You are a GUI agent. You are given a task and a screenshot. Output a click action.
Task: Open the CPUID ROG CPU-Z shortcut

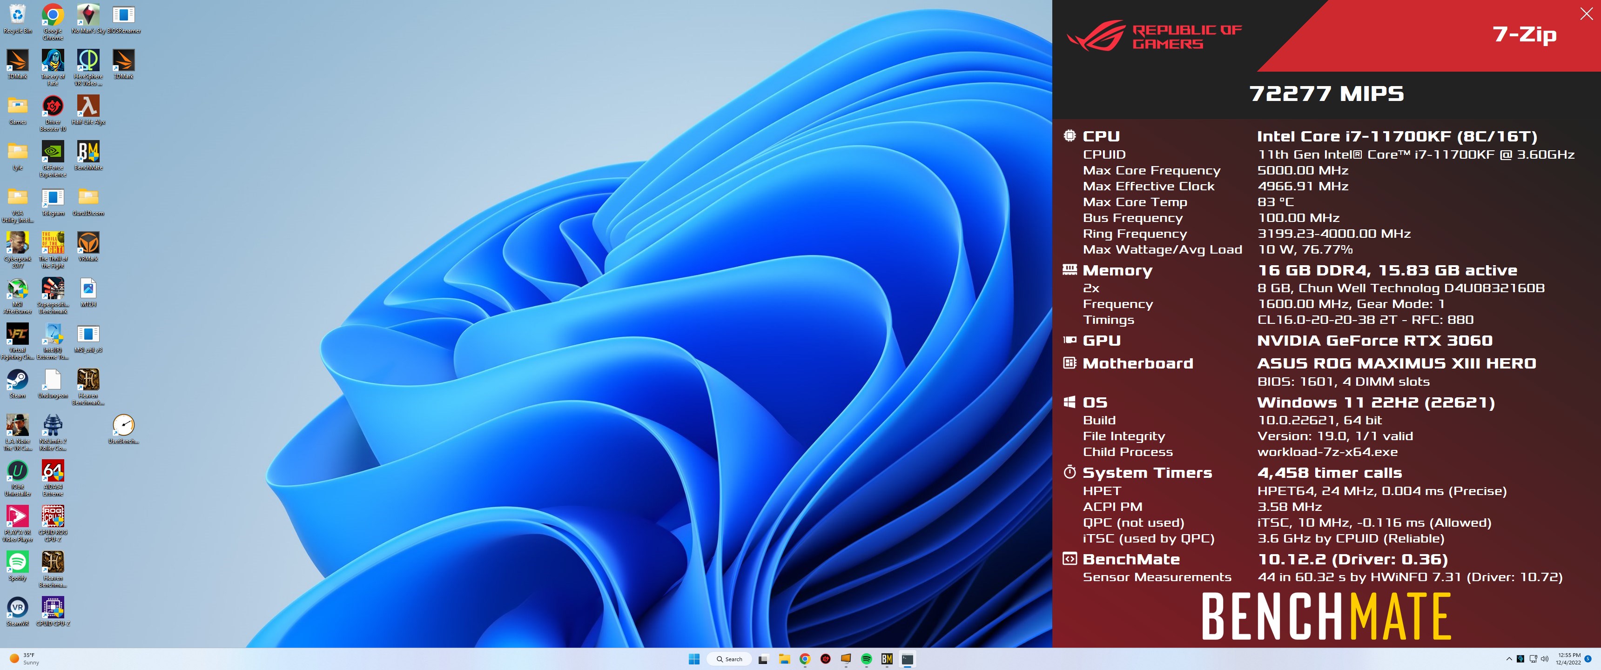click(53, 523)
